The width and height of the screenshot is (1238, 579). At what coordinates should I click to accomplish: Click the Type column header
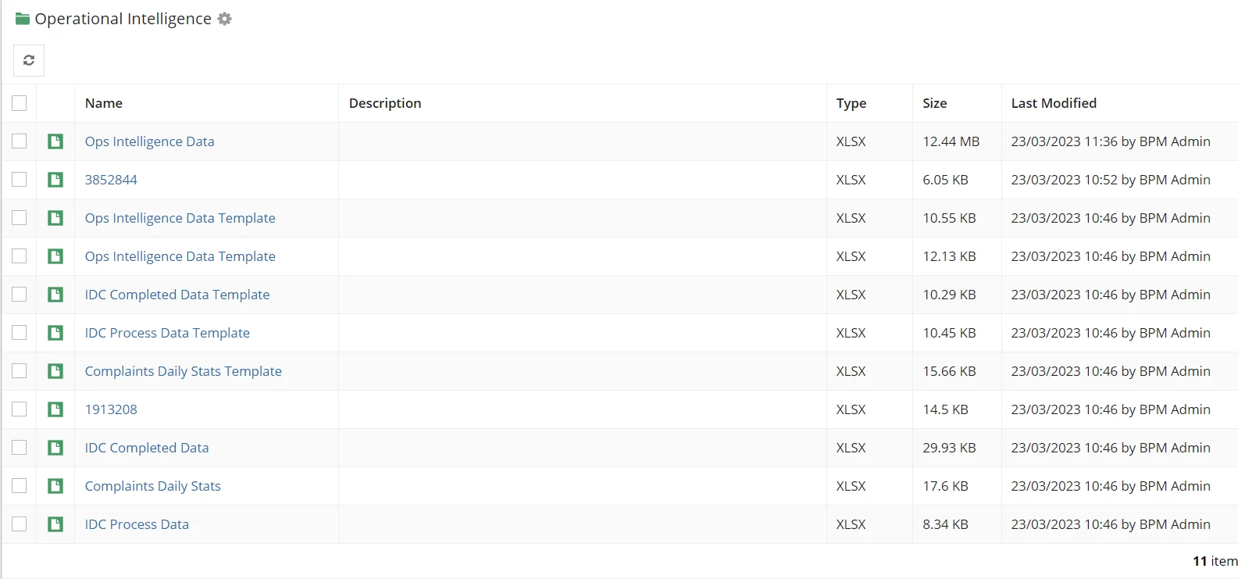coord(851,103)
